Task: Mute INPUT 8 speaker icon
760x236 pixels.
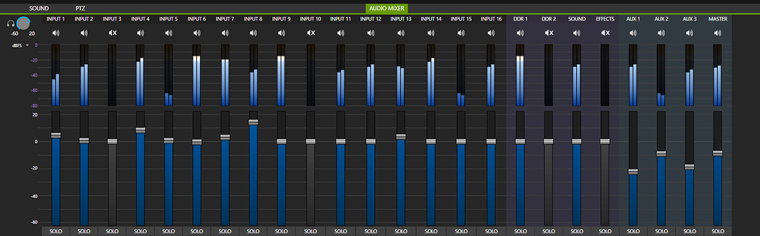Action: click(x=253, y=33)
